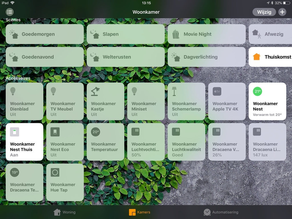292x219 pixels.
Task: Tap the 13:15 clock in status bar
Action: pyautogui.click(x=146, y=3)
